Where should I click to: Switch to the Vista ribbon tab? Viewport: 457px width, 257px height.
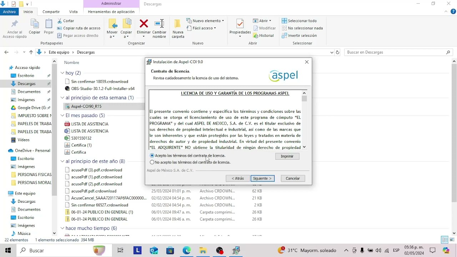pyautogui.click(x=74, y=11)
